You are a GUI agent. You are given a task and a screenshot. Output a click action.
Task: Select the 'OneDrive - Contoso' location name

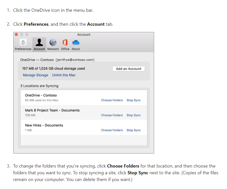41,95
